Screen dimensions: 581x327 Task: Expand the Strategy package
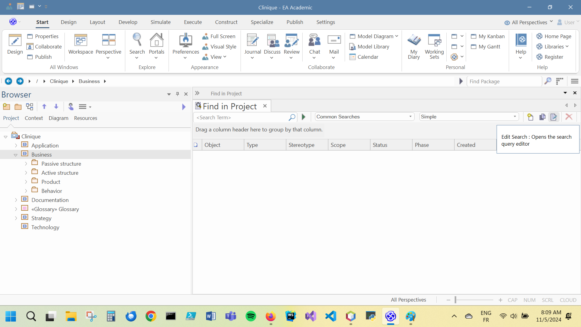(x=16, y=218)
